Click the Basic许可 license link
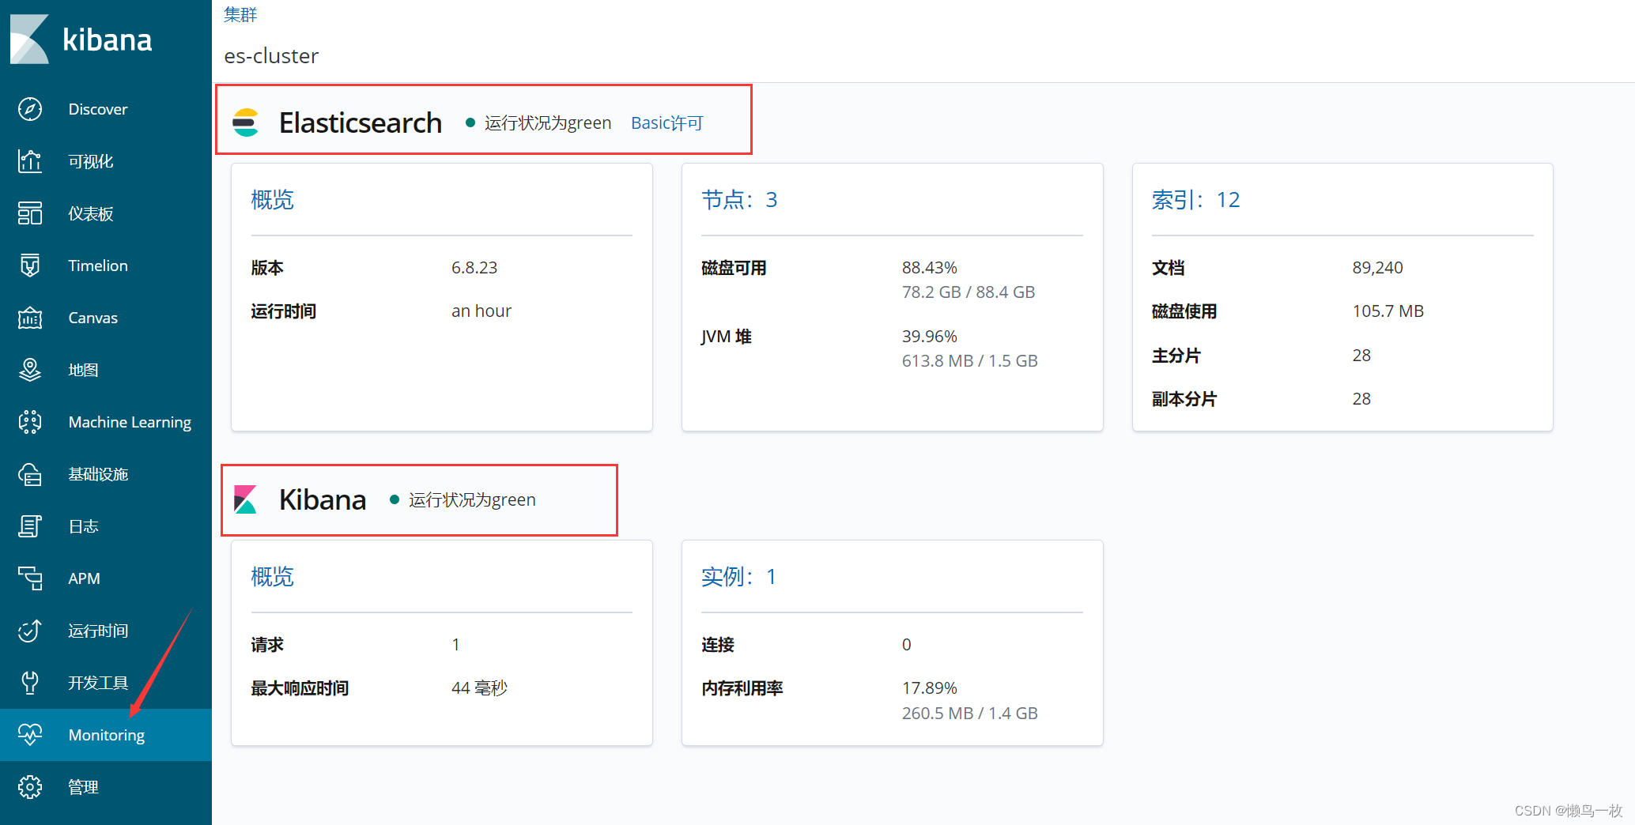The width and height of the screenshot is (1635, 825). [666, 122]
